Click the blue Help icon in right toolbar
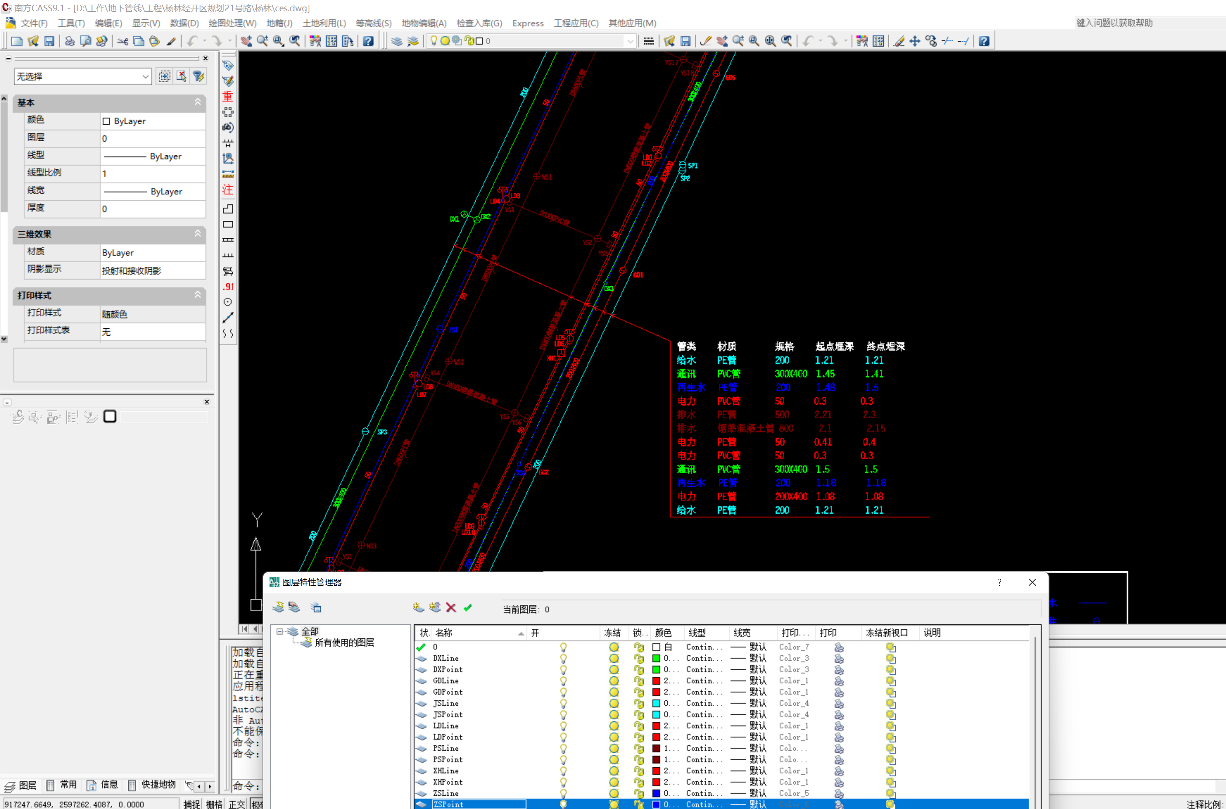1226x809 pixels. (x=984, y=41)
